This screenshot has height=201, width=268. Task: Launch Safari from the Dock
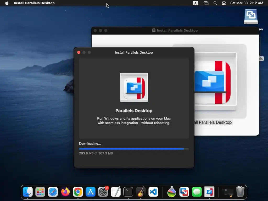[53, 192]
